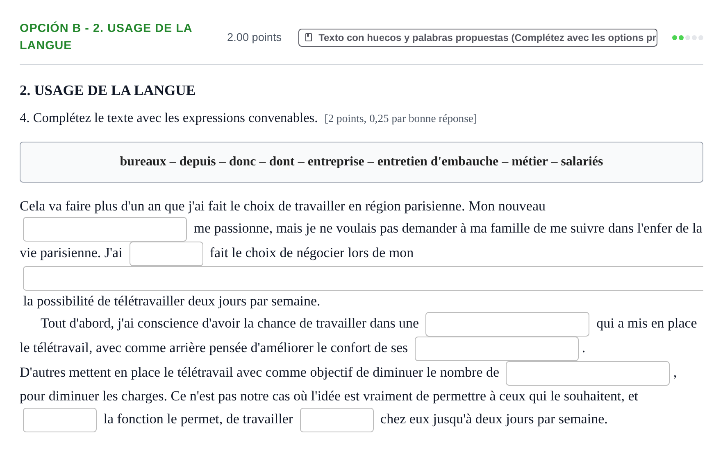Click the "2. USAGE DE LA LANGUE" bold title
The image size is (723, 452).
[107, 90]
